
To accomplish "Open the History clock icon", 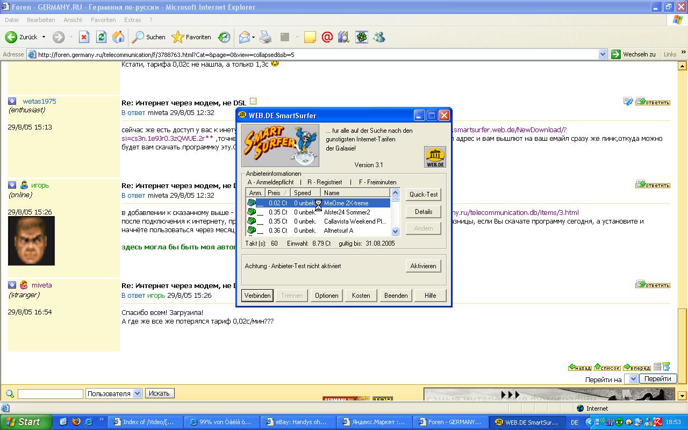I will click(x=224, y=37).
